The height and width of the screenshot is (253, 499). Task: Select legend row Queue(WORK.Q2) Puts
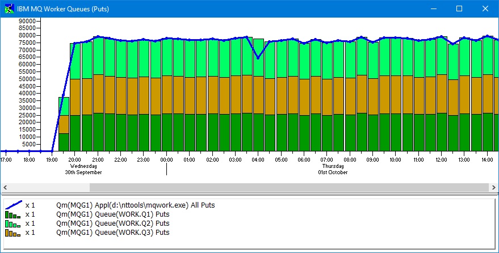[87, 224]
